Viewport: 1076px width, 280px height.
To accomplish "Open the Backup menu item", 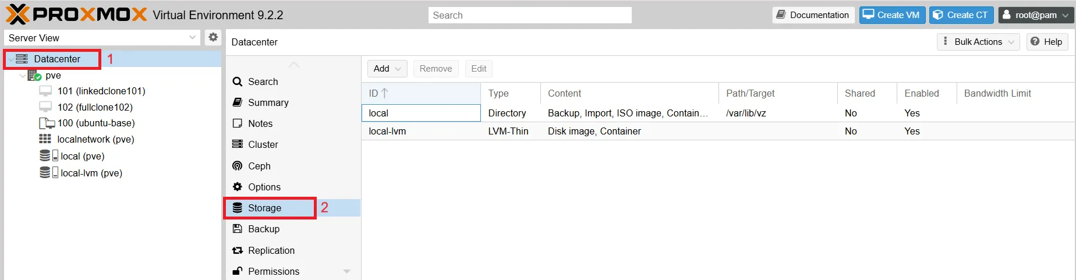I will pyautogui.click(x=293, y=229).
